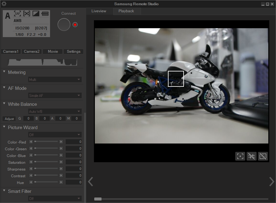Click the metering mode status icon
The width and height of the screenshot is (276, 203).
pos(27,14)
